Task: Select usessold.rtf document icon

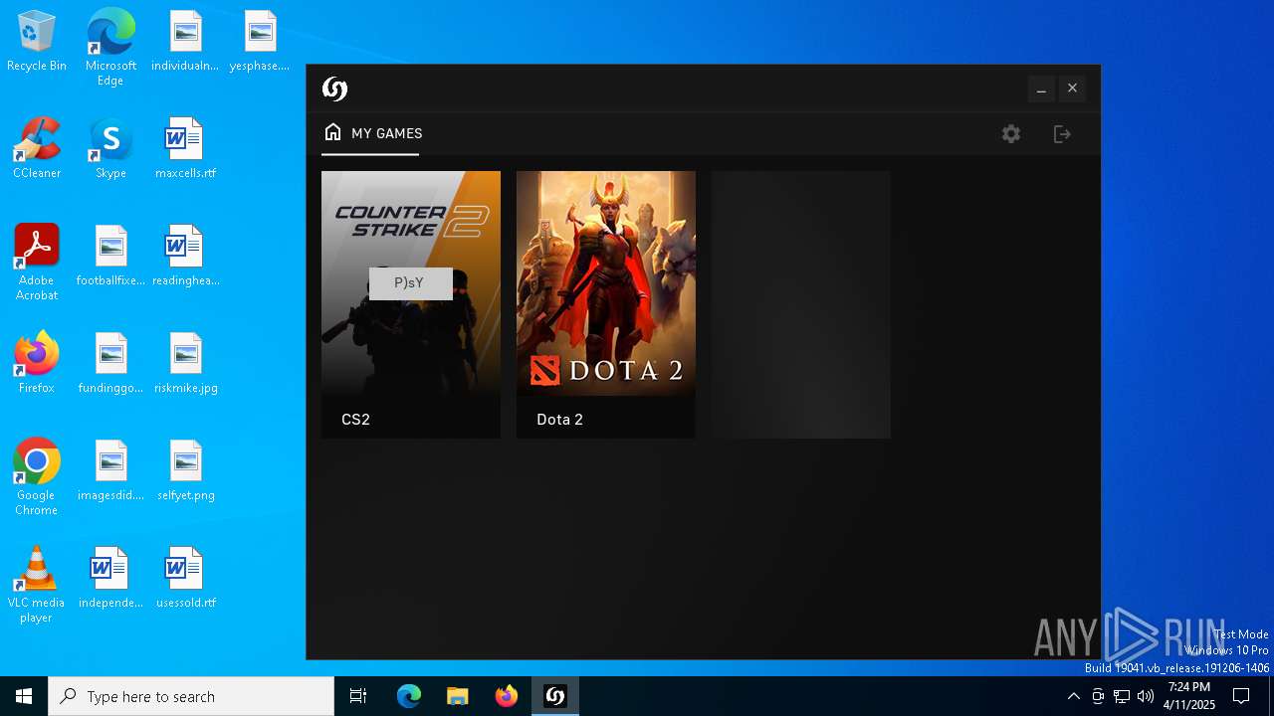Action: [x=185, y=578]
